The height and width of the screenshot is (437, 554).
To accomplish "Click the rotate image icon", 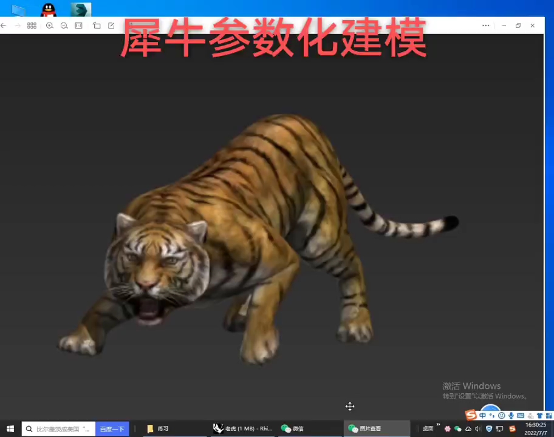I will (97, 25).
